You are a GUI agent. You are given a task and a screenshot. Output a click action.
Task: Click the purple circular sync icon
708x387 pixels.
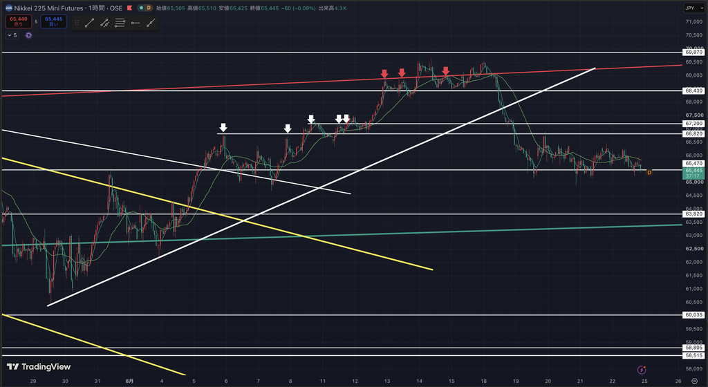coord(28,35)
